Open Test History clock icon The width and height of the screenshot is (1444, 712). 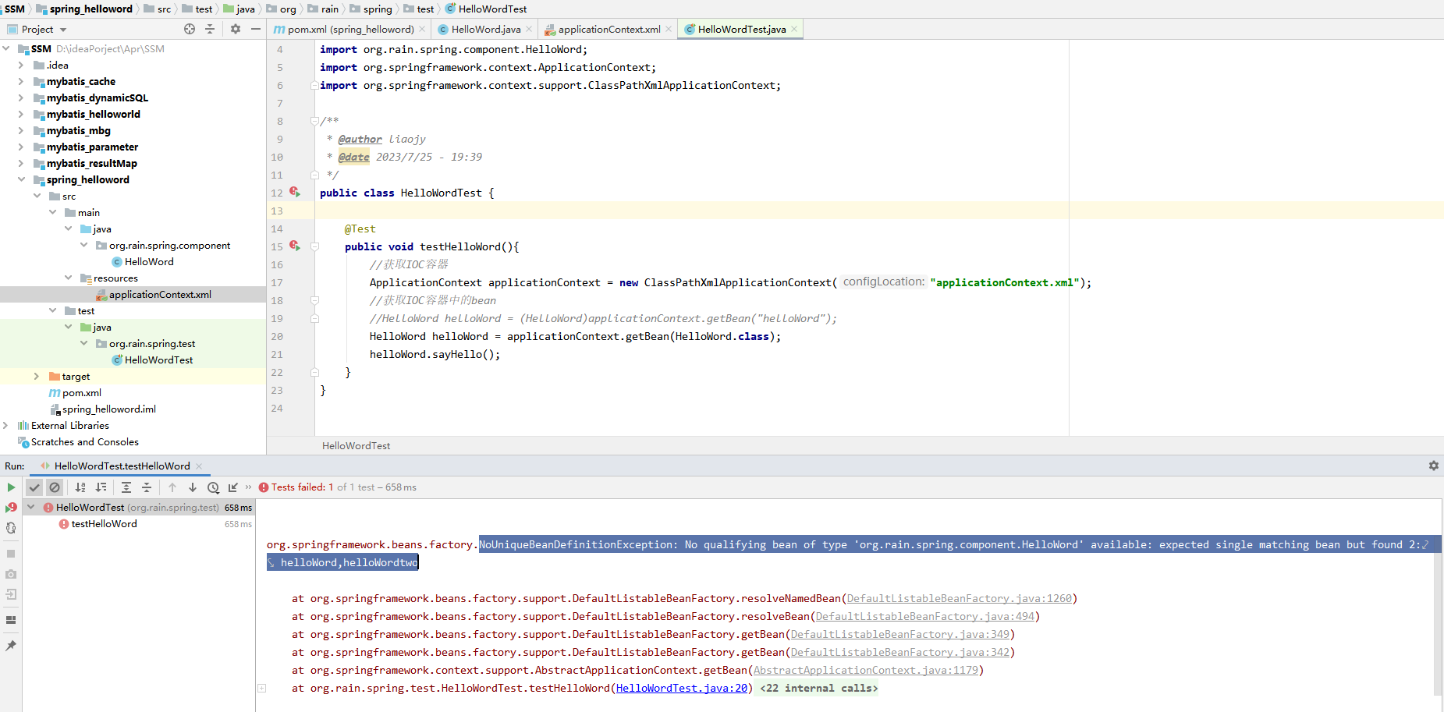click(213, 487)
